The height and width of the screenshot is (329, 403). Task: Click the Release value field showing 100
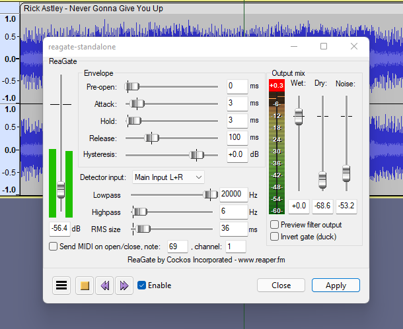(237, 138)
